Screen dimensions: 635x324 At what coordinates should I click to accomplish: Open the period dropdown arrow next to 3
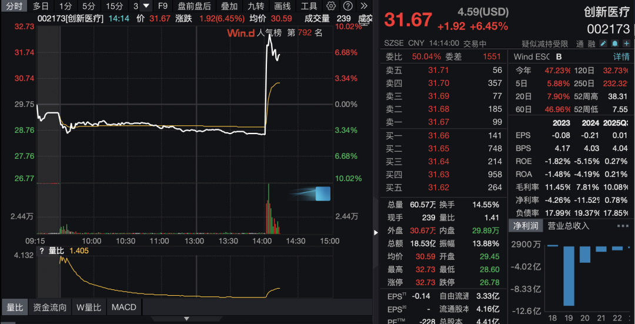tap(146, 6)
